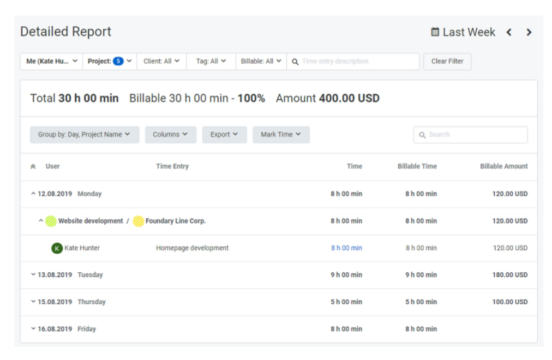Open the Billable: All filter
Viewport: 552px width, 360px height.
point(261,61)
